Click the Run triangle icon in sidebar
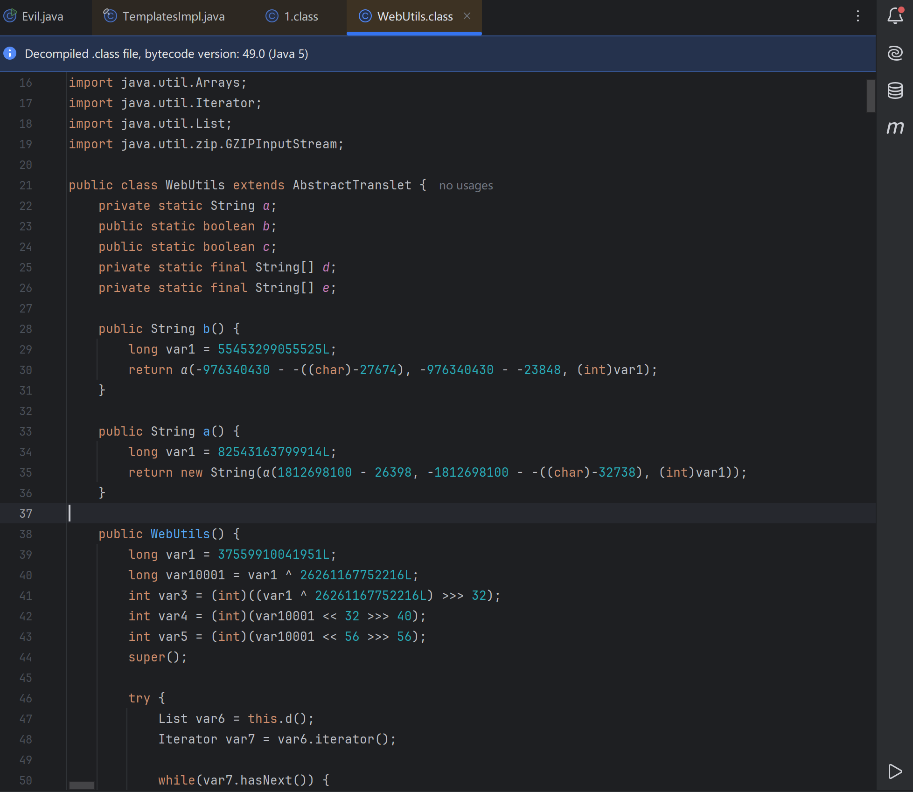 coord(895,771)
